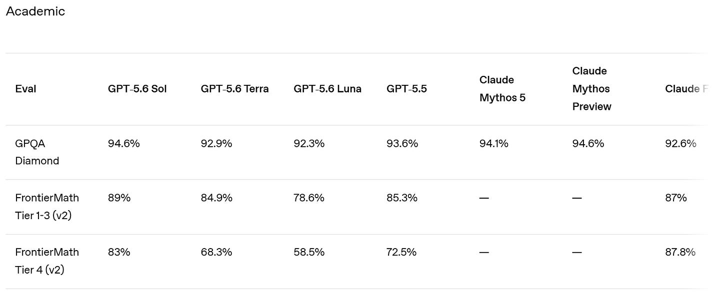
Task: Click the 87.8% FrontierMath Tier 4 cell
Action: pyautogui.click(x=680, y=253)
